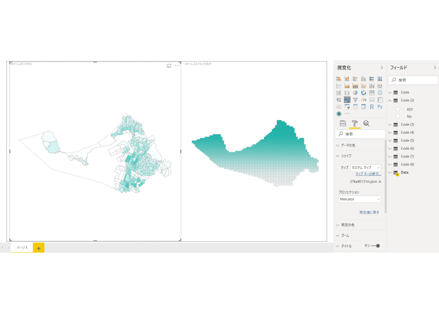Viewport: 439px width, 313px height.
Task: Select the KPI visual
Action: [x=339, y=107]
